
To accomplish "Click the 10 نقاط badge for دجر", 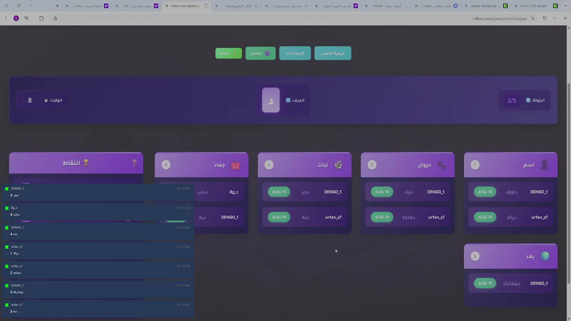I will 279,192.
